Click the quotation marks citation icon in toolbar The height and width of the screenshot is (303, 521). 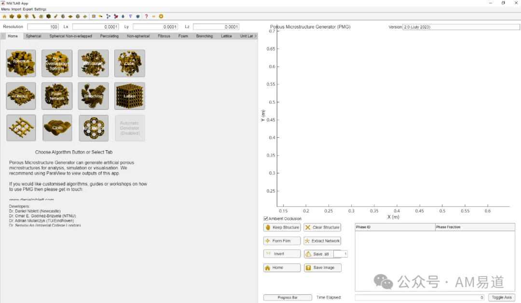(153, 16)
